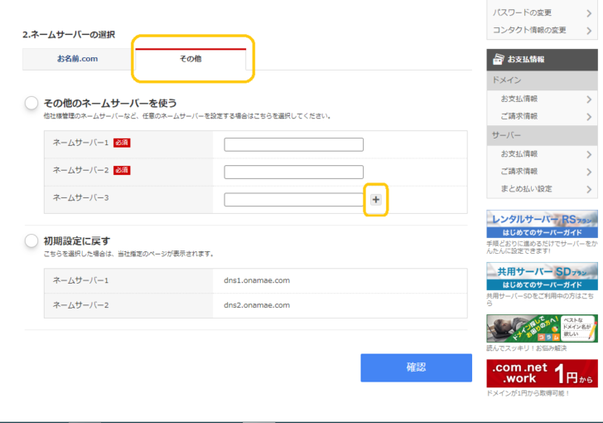The height and width of the screenshot is (423, 603).
Task: Open 共用サーバーSD guide banner
Action: 542,276
